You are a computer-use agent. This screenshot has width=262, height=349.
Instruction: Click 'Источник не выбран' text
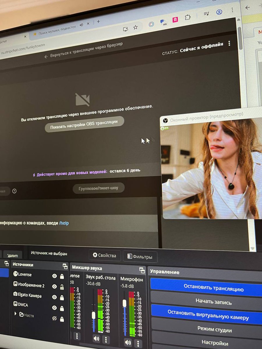pos(49,253)
